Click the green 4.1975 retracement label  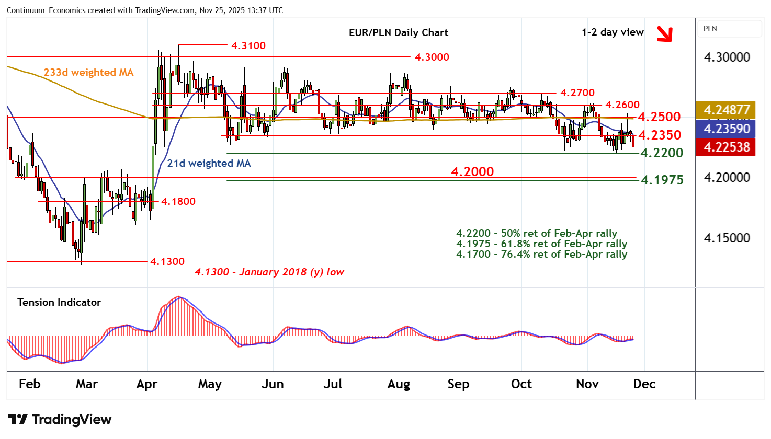tap(662, 180)
